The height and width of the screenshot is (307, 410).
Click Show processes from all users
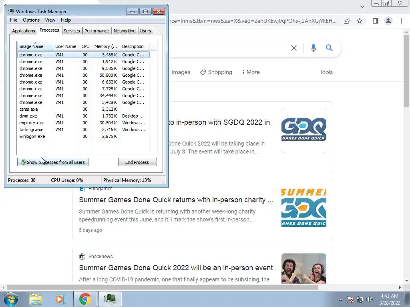tap(53, 162)
